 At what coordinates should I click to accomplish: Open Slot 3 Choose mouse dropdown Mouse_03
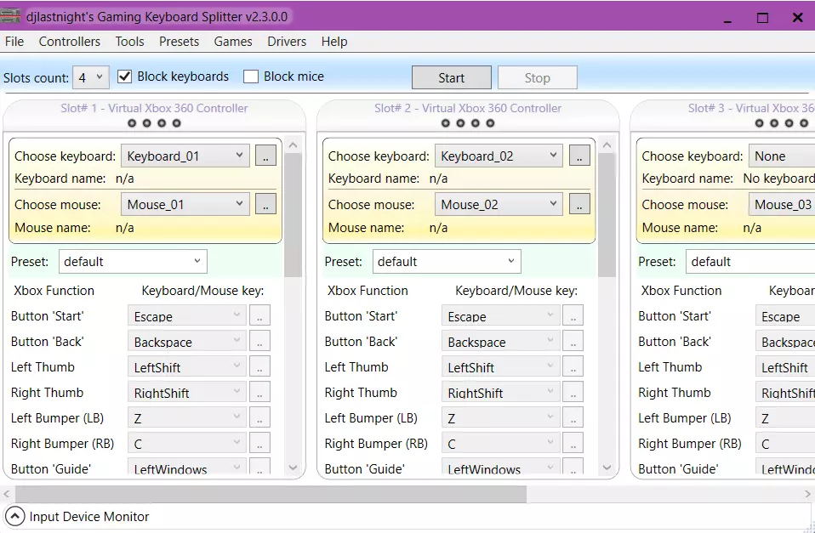point(782,204)
